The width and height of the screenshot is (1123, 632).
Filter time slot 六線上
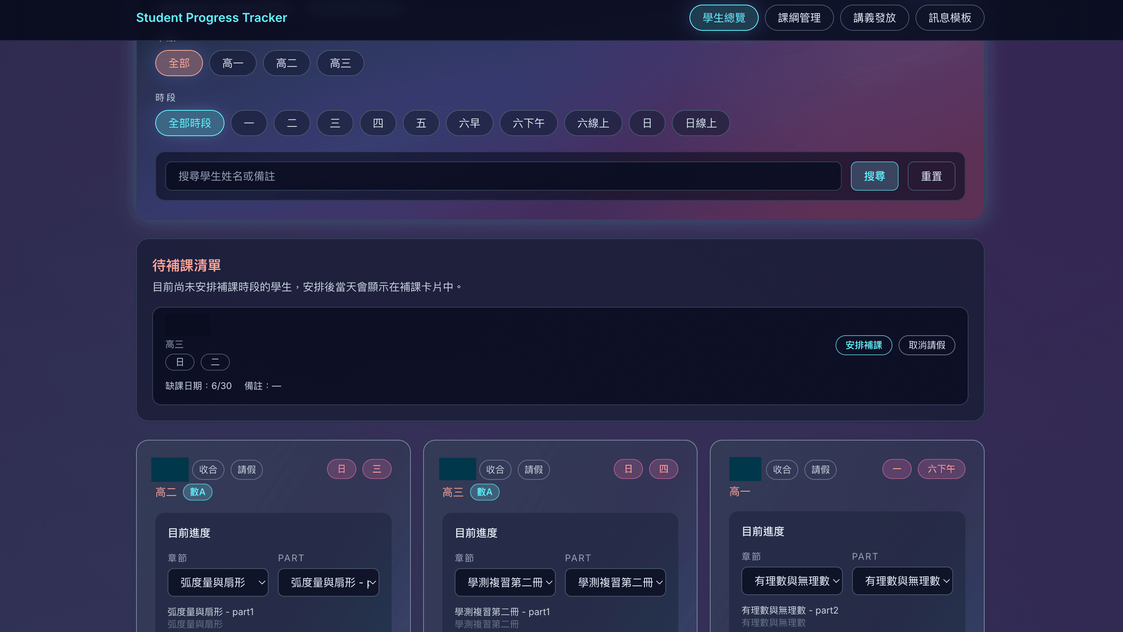pyautogui.click(x=593, y=123)
